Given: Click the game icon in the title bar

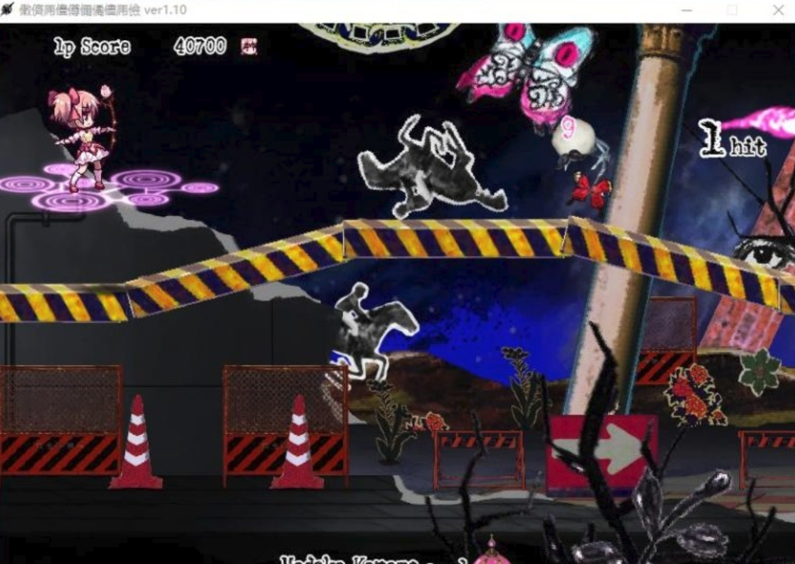Looking at the screenshot, I should point(7,10).
